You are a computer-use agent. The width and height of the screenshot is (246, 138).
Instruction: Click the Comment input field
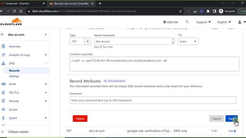[x=153, y=100]
